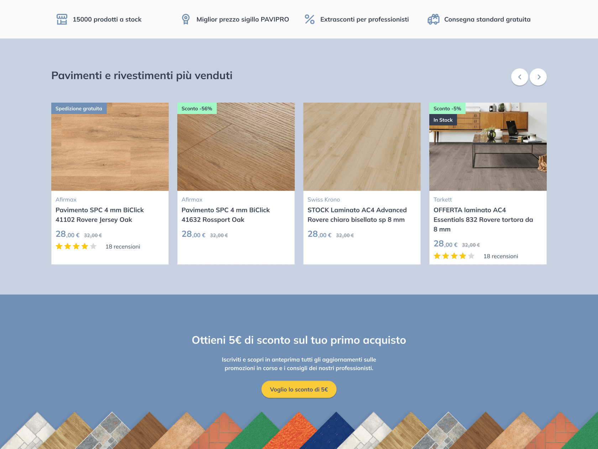Open Pavimento SPC 41632 Rossport Oak

226,215
